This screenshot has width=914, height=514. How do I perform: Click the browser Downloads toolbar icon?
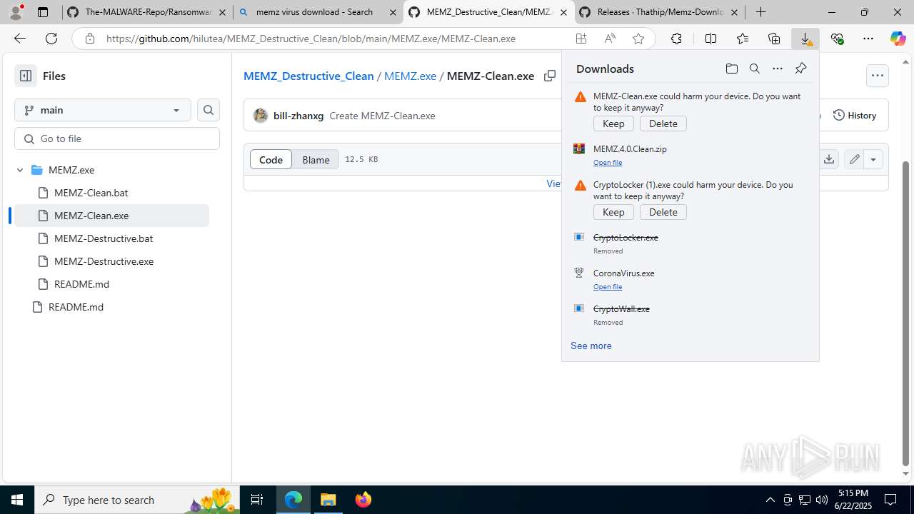pyautogui.click(x=805, y=39)
